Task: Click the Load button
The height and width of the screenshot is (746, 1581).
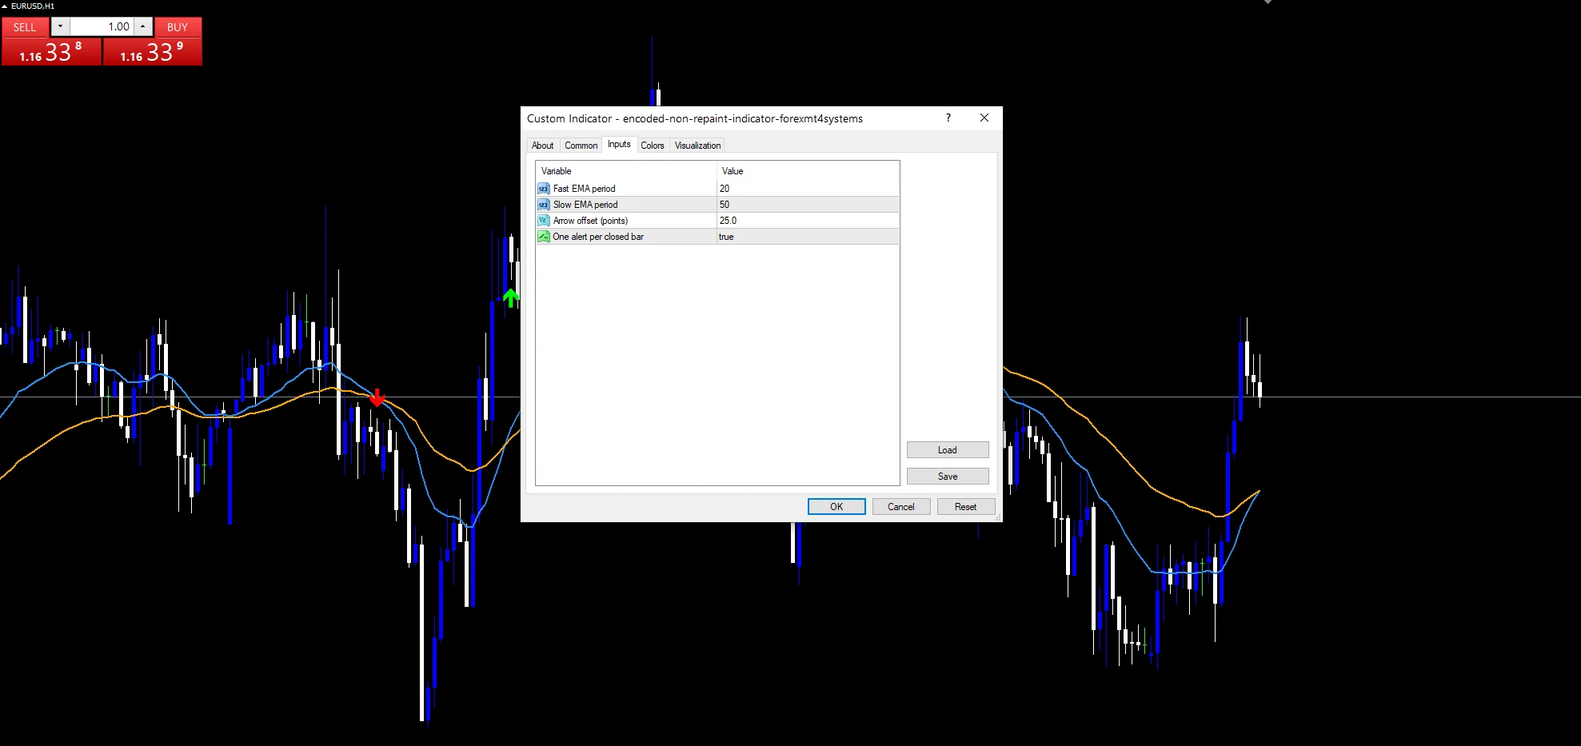Action: [948, 450]
